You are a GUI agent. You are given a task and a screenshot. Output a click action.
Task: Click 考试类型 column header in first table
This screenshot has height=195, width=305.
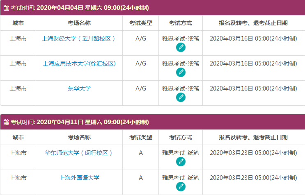click(141, 23)
